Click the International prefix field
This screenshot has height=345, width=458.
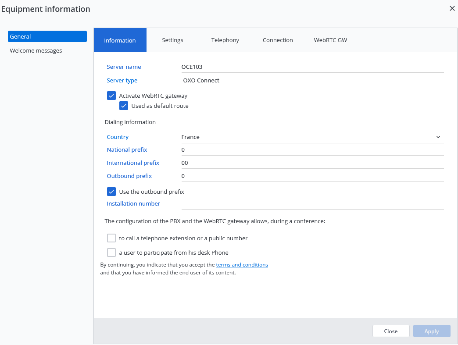(x=311, y=163)
